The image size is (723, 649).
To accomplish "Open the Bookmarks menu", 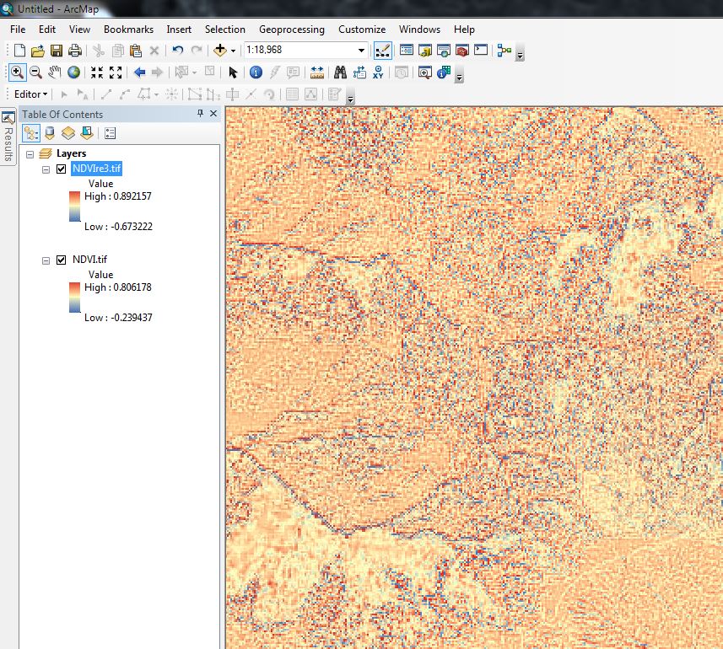I will pyautogui.click(x=128, y=29).
